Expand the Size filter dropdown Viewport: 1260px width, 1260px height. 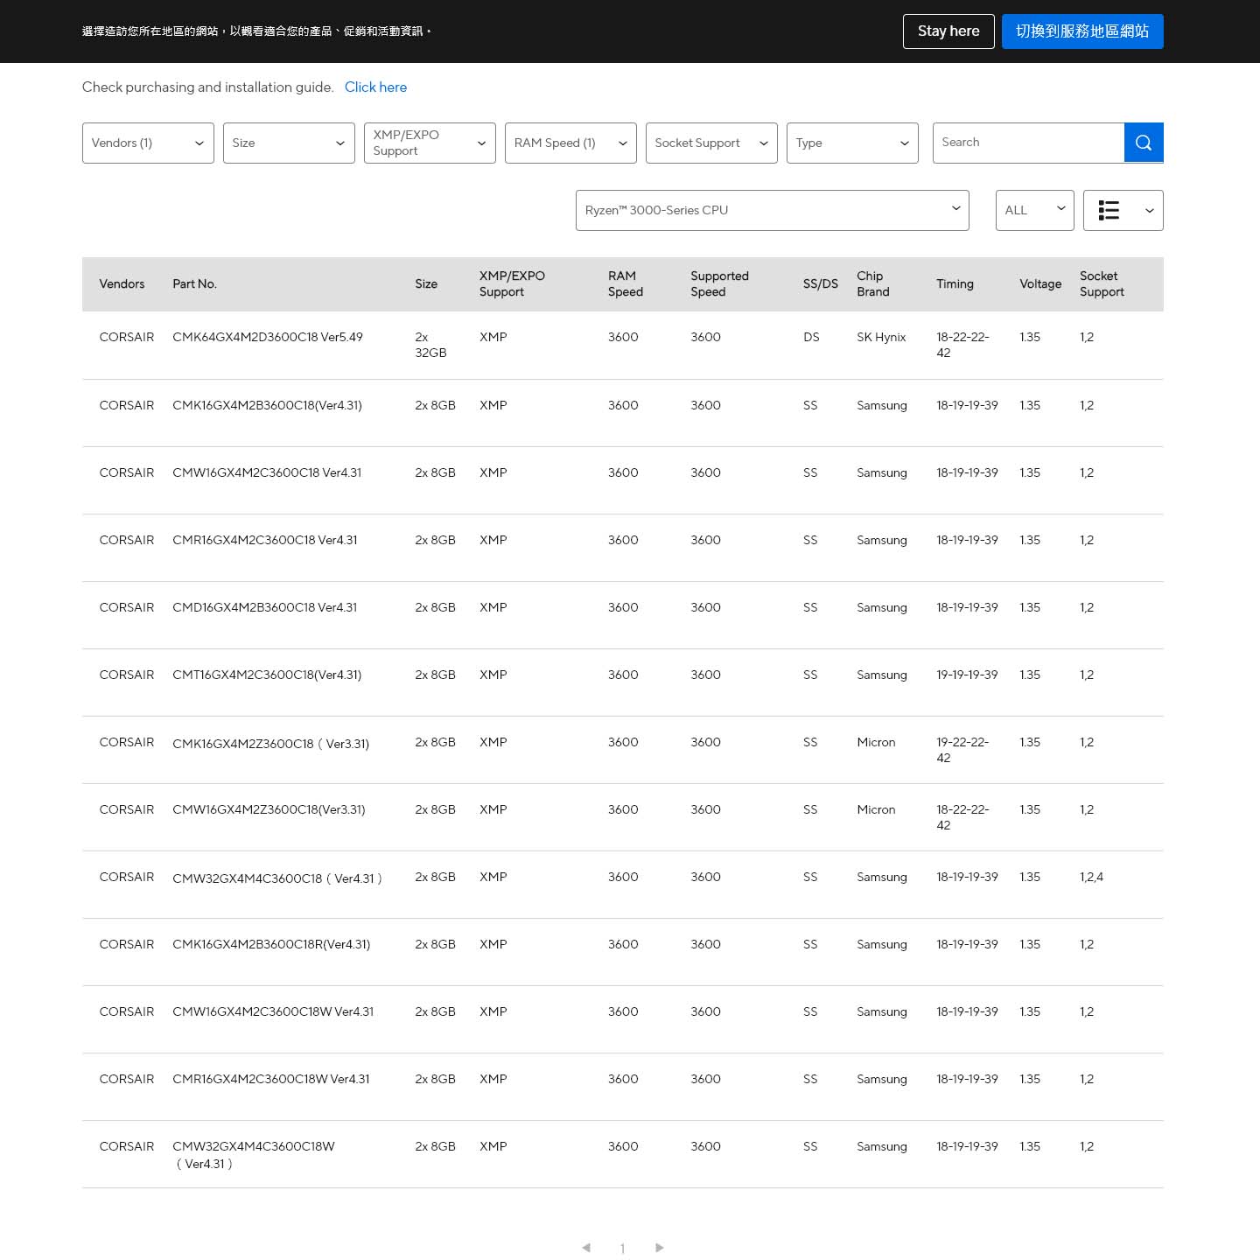289,143
